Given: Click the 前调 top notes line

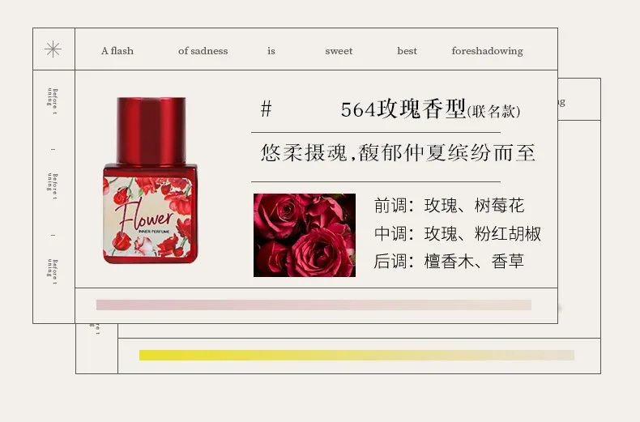Looking at the screenshot, I should point(449,205).
